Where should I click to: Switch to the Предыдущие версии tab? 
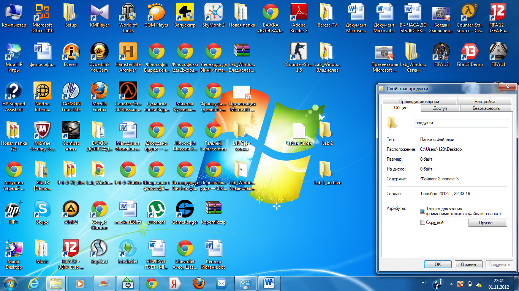pos(419,102)
